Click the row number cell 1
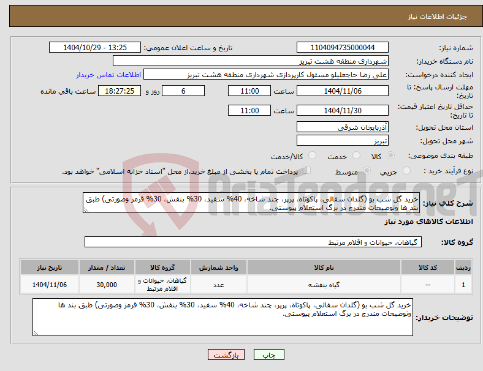The image size is (483, 371). pyautogui.click(x=463, y=285)
